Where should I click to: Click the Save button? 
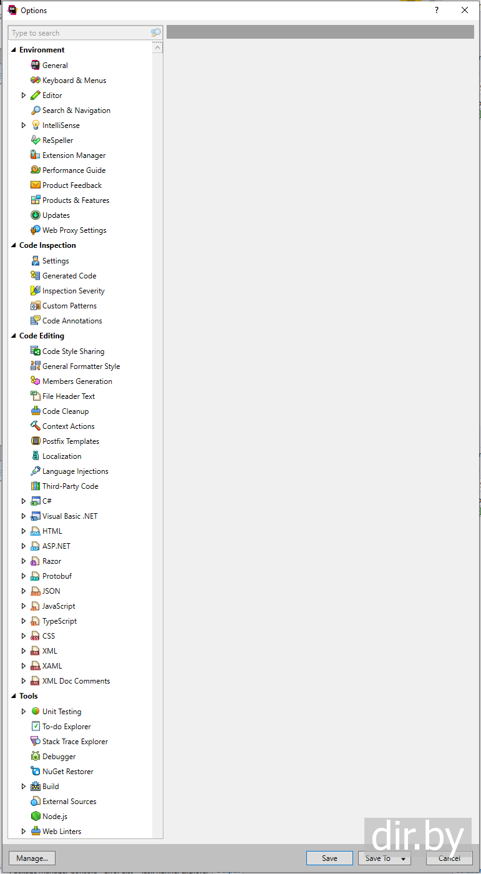(x=329, y=858)
